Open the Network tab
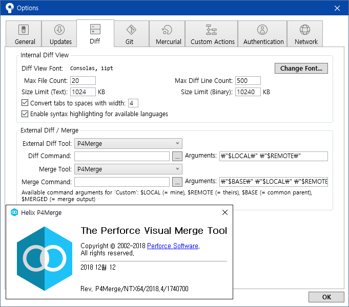The width and height of the screenshot is (349, 307). pos(305,34)
